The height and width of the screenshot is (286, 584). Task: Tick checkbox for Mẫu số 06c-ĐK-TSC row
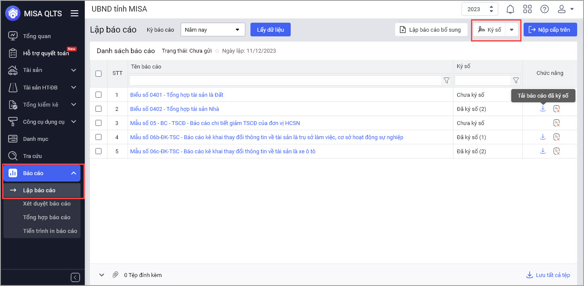[x=98, y=151]
